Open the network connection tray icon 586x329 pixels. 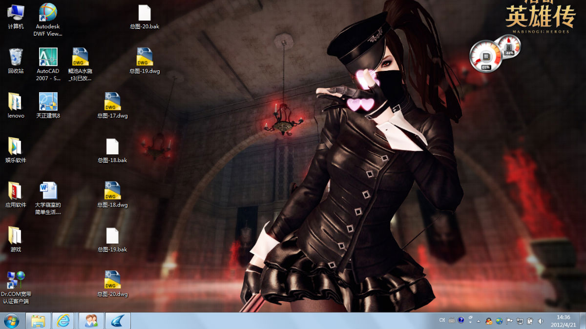click(520, 321)
